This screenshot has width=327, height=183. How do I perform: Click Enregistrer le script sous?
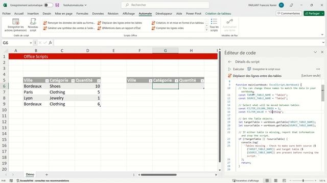(x=264, y=69)
